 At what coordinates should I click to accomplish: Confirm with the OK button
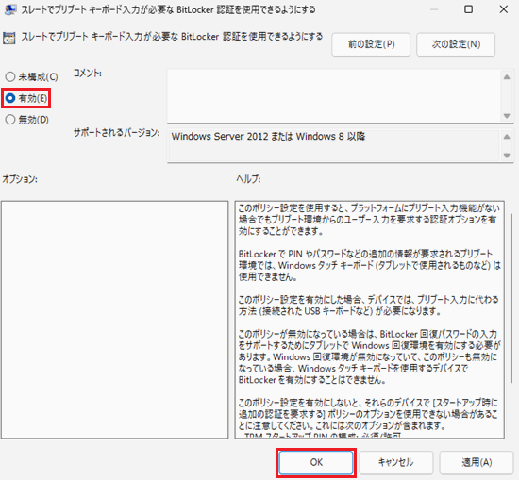316,462
